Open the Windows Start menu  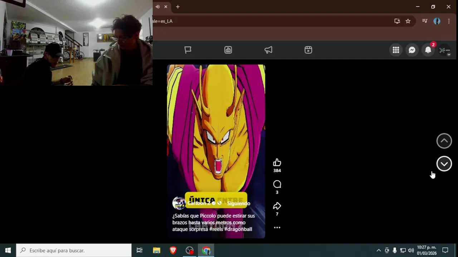click(x=8, y=251)
